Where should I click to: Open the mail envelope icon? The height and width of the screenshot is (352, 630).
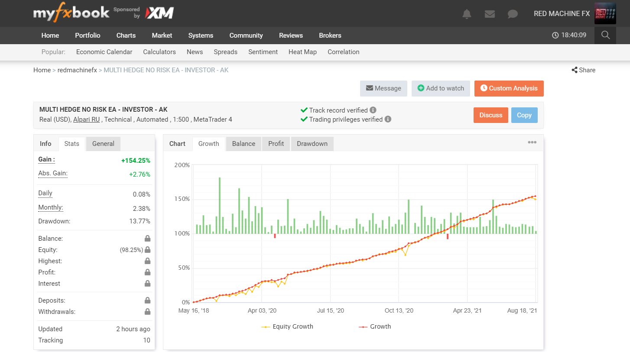pos(490,14)
